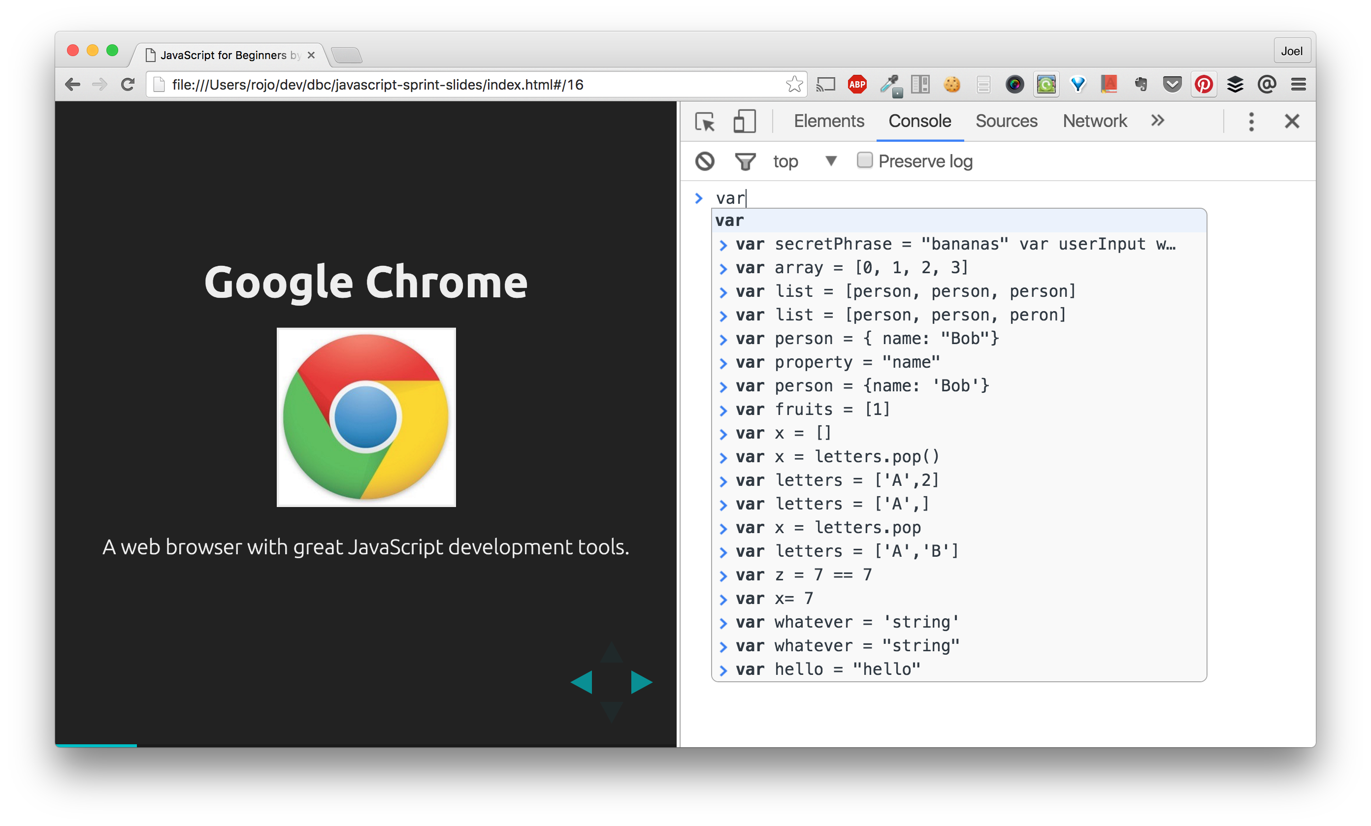Image resolution: width=1371 pixels, height=826 pixels.
Task: Select the JavaScript for Beginners browser tab
Action: [228, 55]
